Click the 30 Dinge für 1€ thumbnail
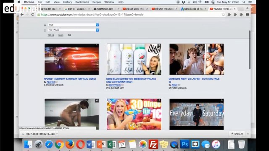The height and width of the screenshot is (151, 269). click(134, 114)
